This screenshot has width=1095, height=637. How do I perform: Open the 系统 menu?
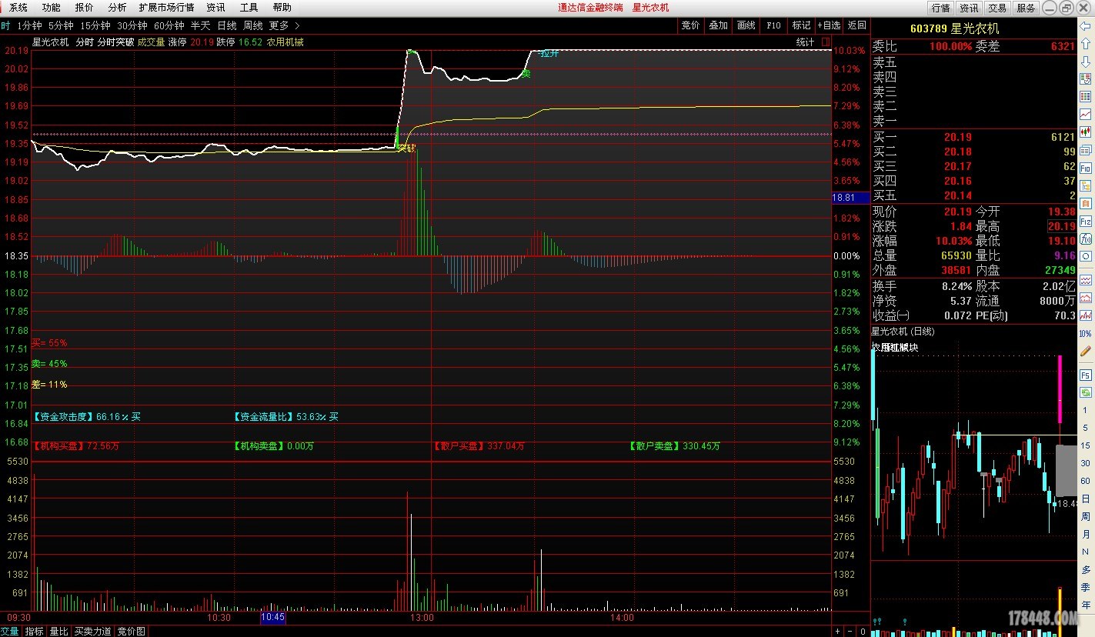pos(18,8)
